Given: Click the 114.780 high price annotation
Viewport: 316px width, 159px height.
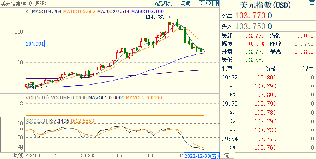Looking at the screenshot, I should click(x=155, y=17).
